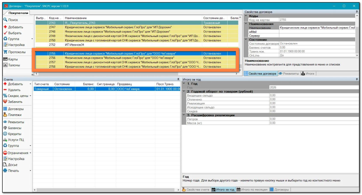Open Настройка in the Счета sidebar

pyautogui.click(x=14, y=159)
